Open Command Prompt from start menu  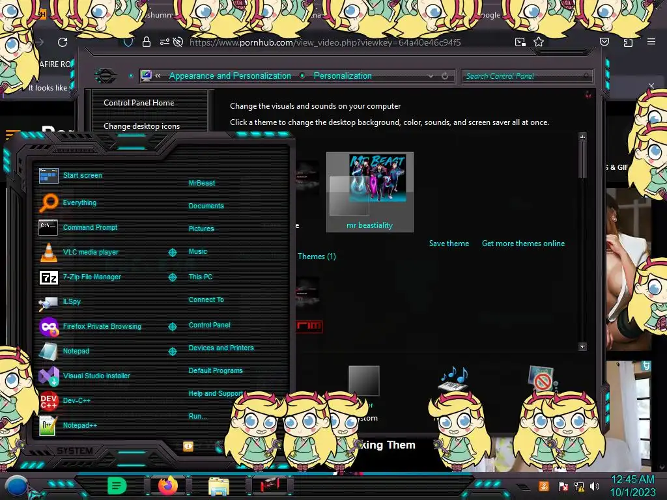coord(78,227)
